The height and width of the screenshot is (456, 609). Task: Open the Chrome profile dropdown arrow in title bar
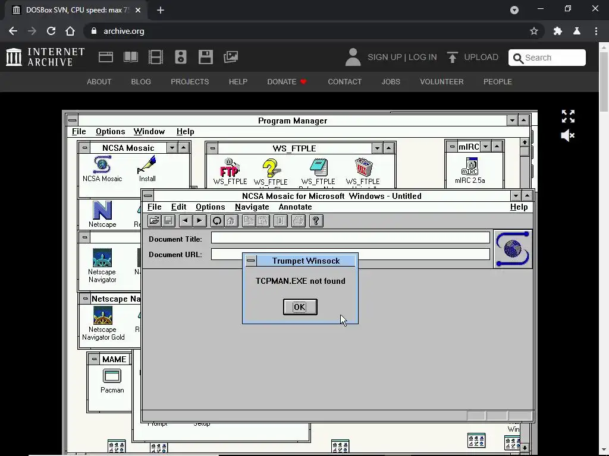coord(514,10)
